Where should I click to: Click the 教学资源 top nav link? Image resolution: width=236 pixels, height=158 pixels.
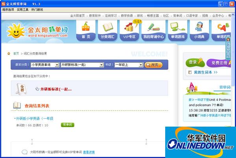click(127, 16)
